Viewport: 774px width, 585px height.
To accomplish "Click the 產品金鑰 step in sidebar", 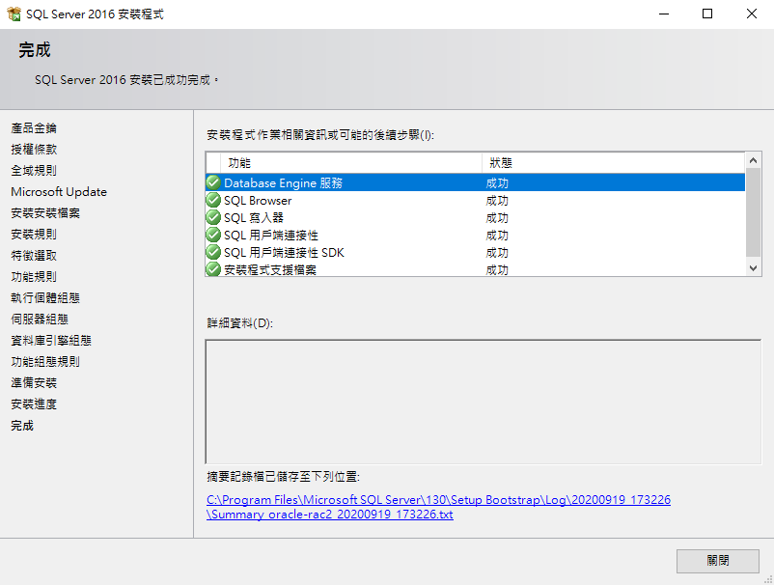I will tap(34, 127).
